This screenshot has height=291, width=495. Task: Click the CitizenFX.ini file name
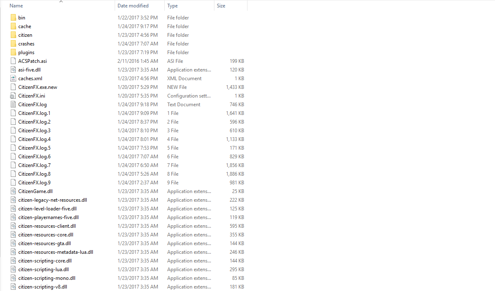[31, 95]
